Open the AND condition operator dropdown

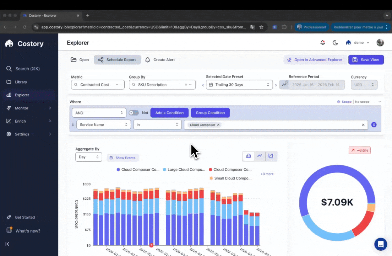(x=99, y=113)
